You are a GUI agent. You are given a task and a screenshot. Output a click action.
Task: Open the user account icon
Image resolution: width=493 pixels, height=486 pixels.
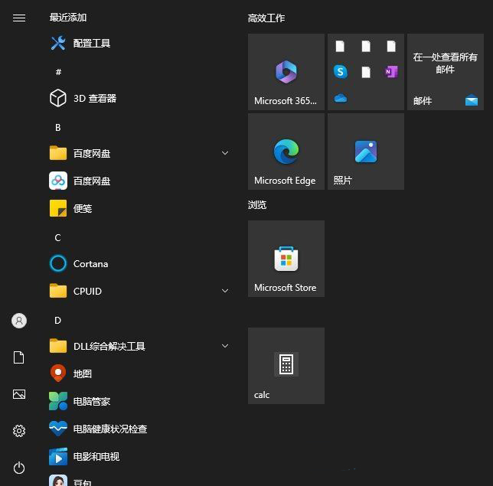tap(19, 321)
